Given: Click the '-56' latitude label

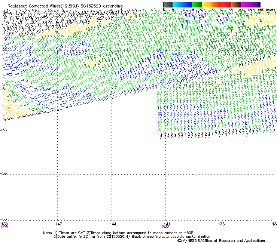Looking at the screenshot, I should coord(3,130).
